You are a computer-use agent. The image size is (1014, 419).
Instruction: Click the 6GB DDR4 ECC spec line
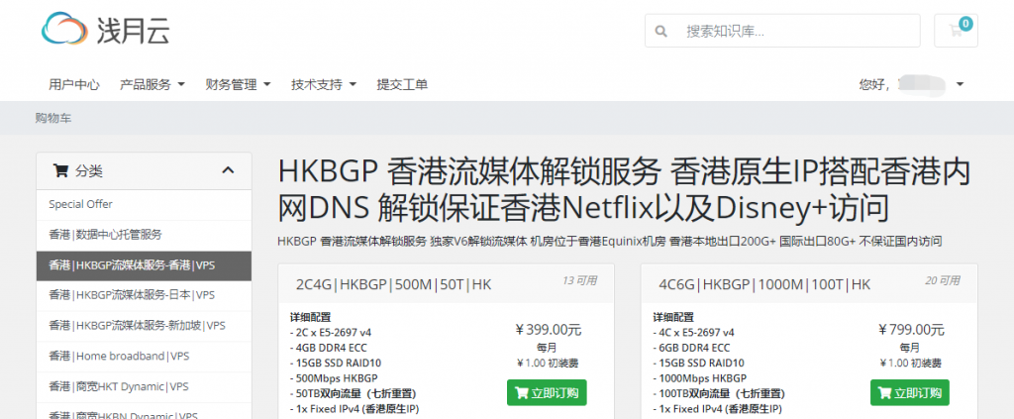click(690, 348)
